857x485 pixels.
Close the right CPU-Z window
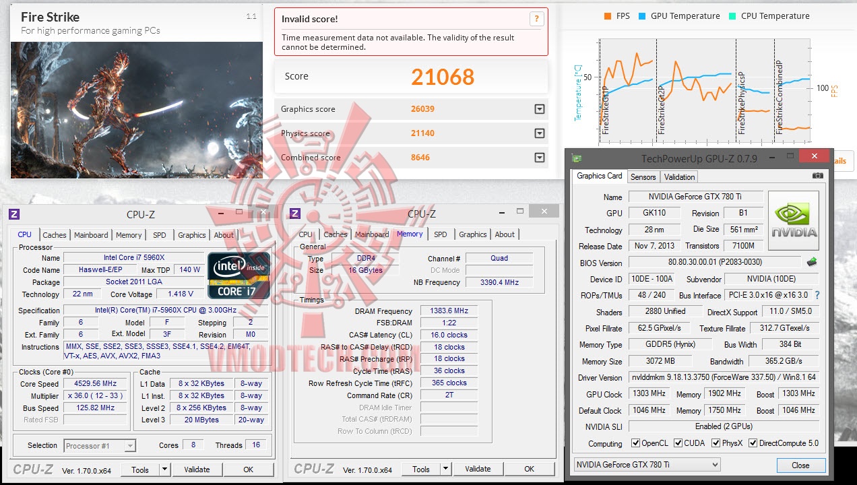(543, 212)
